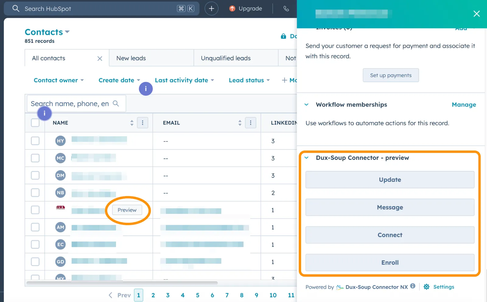The image size is (487, 302).
Task: Click the EC contact avatar
Action: pos(61,245)
